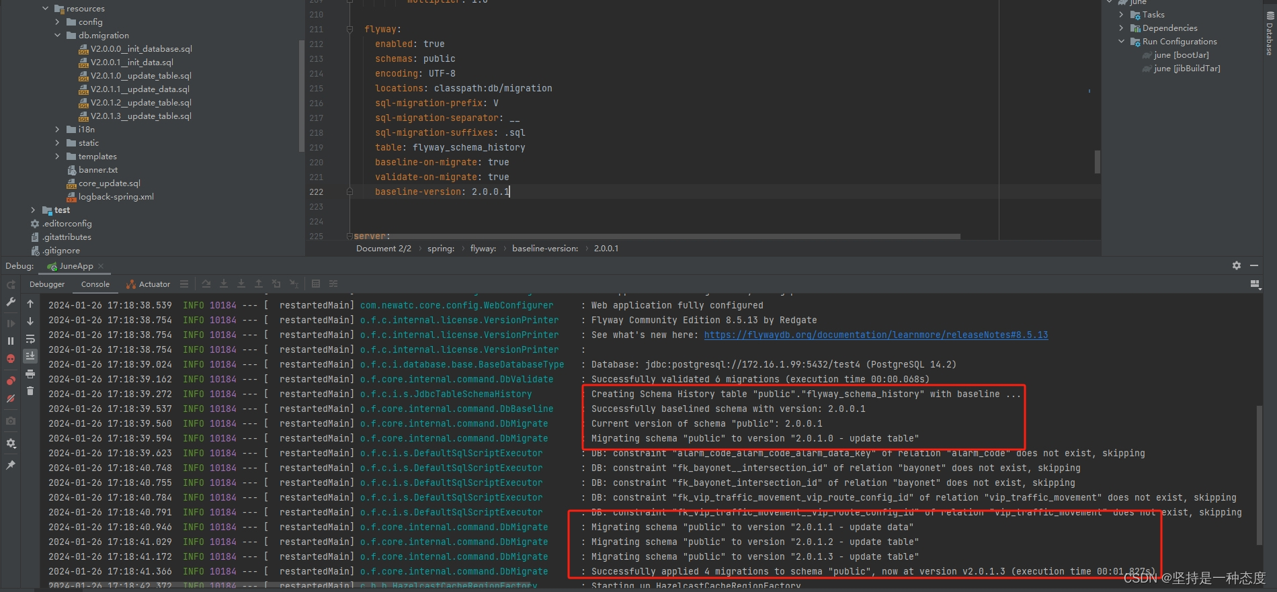Switch to the Console tab

pyautogui.click(x=95, y=284)
